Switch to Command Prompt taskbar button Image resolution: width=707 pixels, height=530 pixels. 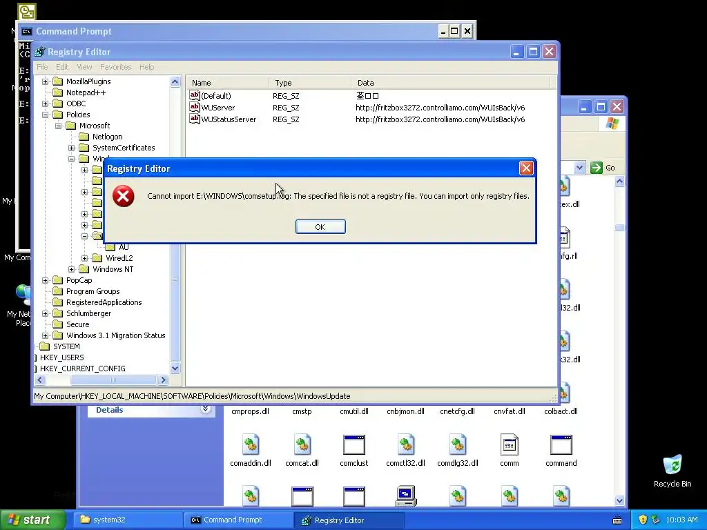point(238,520)
